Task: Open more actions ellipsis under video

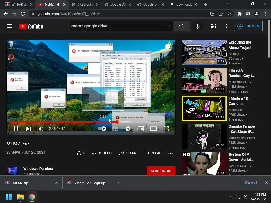Action: pyautogui.click(x=170, y=153)
